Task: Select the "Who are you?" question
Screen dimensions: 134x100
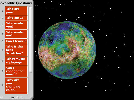Action: click(16, 11)
